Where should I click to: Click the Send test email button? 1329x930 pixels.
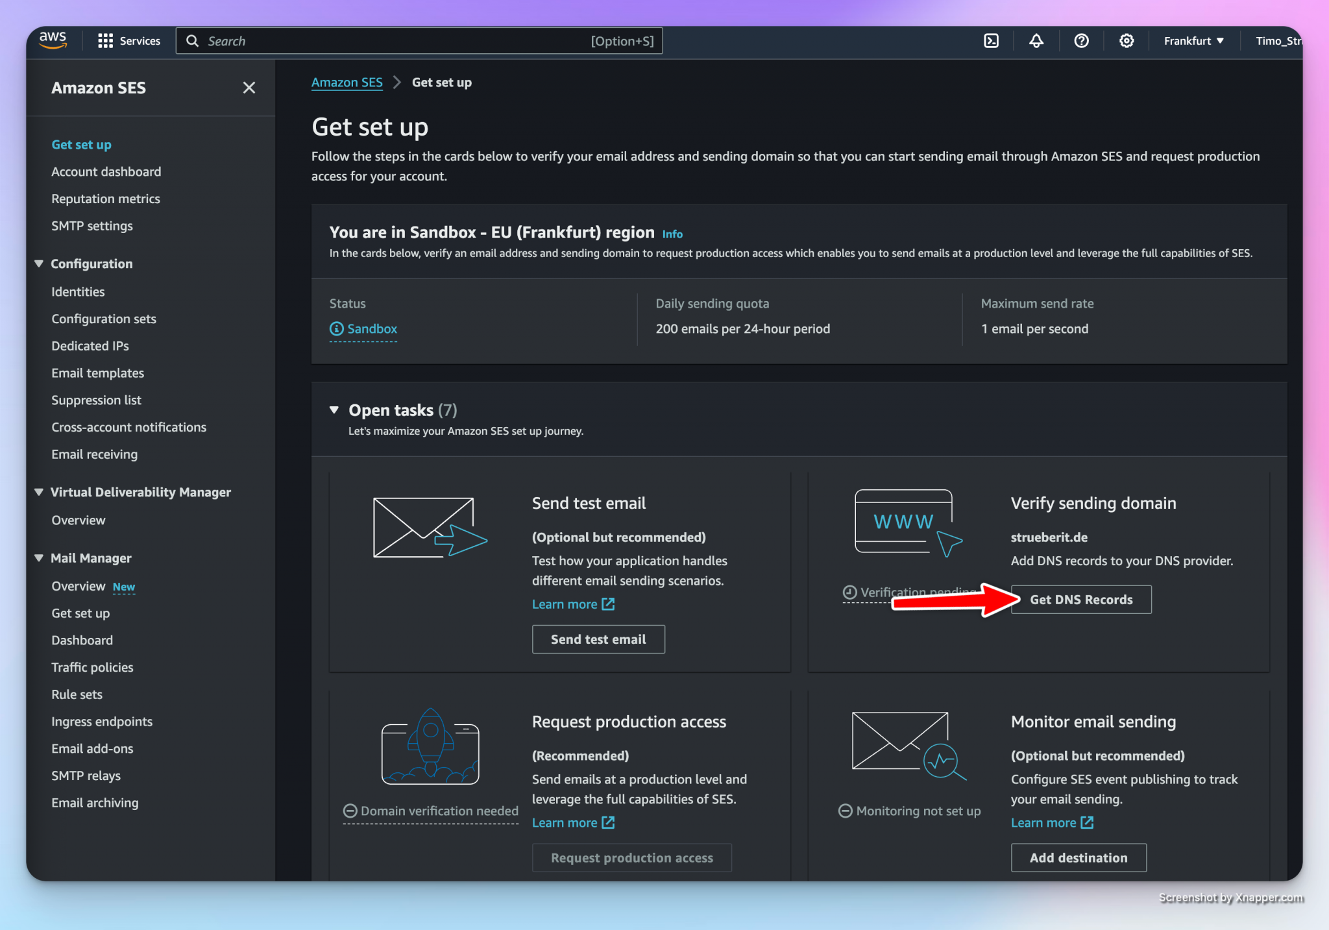tap(598, 639)
